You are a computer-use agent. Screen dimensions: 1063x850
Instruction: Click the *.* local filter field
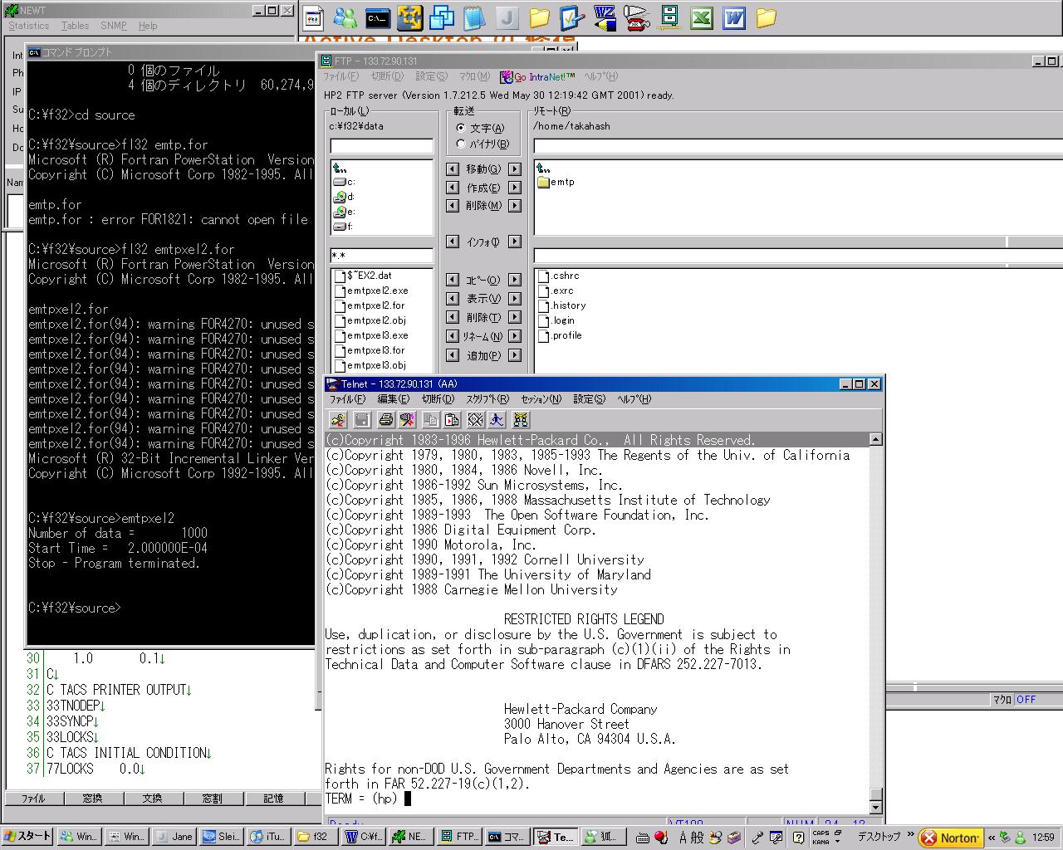click(x=381, y=256)
